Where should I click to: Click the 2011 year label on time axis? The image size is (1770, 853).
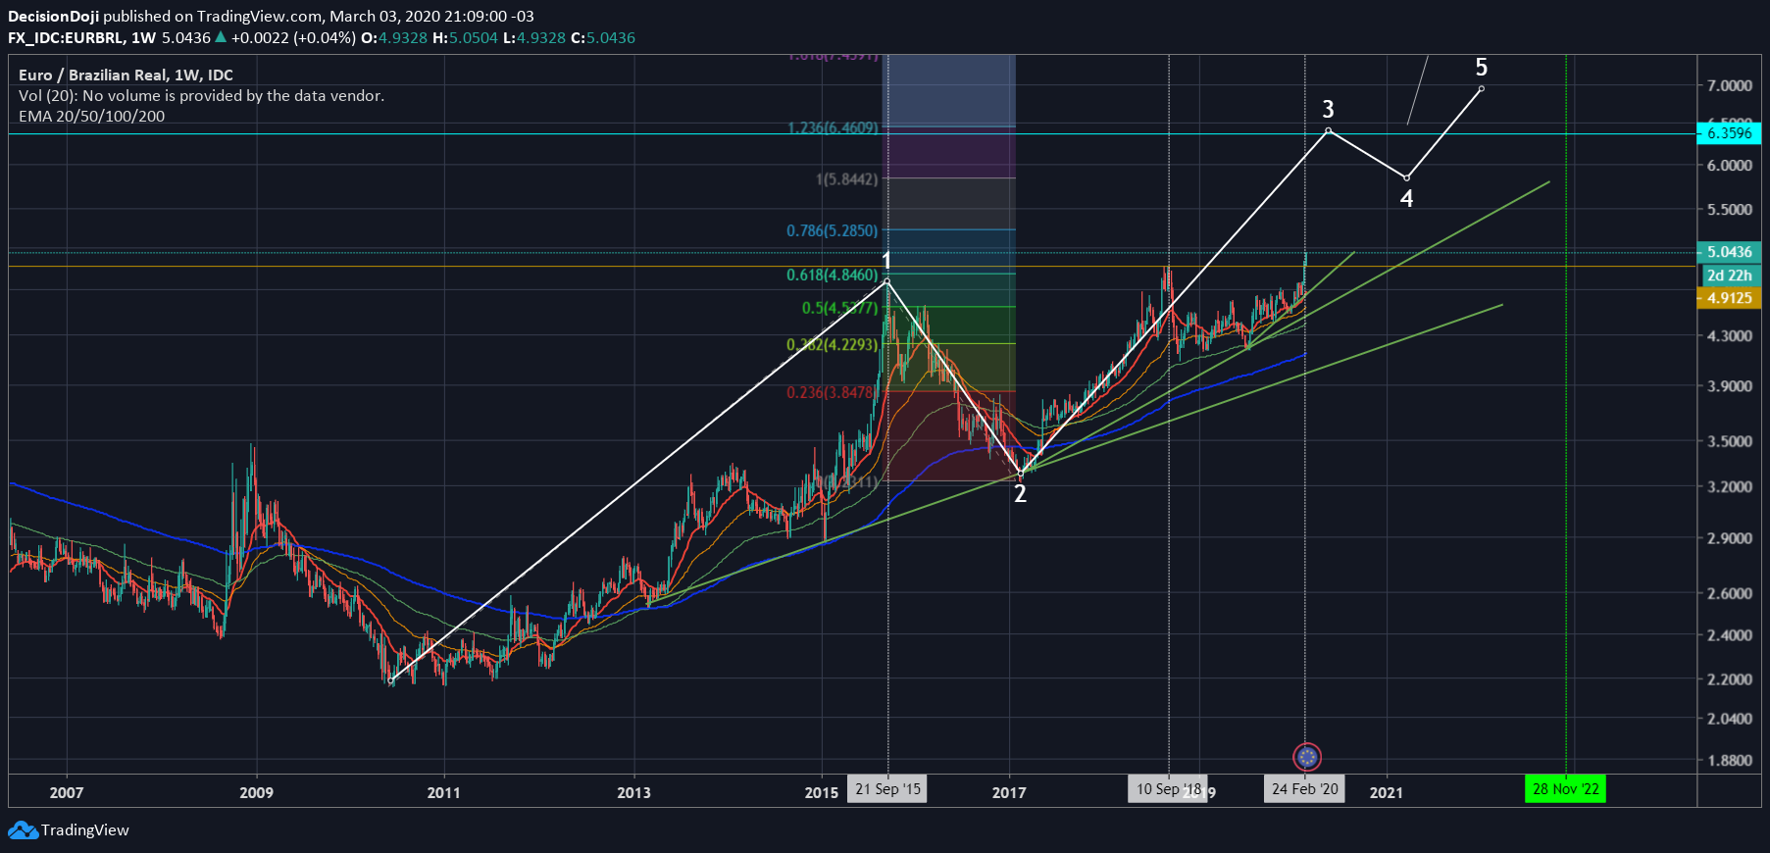[x=443, y=792]
